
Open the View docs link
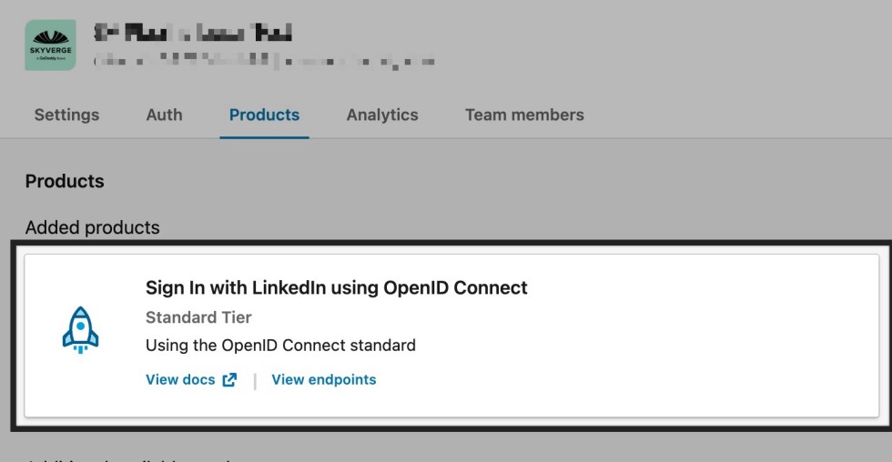pos(180,379)
